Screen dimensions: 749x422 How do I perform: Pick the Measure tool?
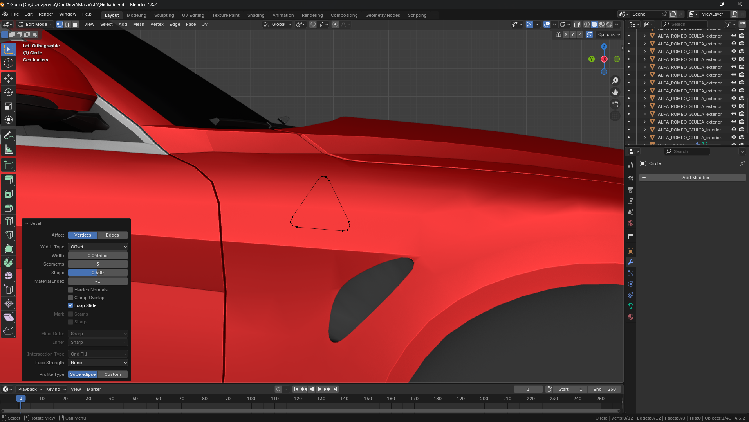pos(9,149)
